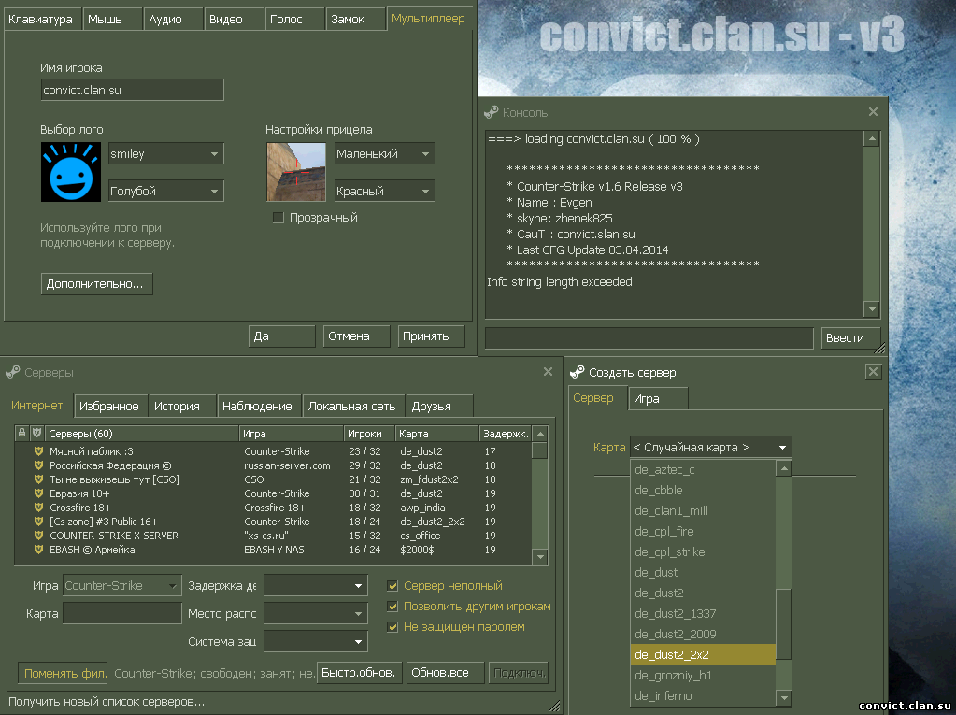This screenshot has width=956, height=715.
Task: Click the shield icon beside EBASH © Армейка
Action: coord(38,550)
